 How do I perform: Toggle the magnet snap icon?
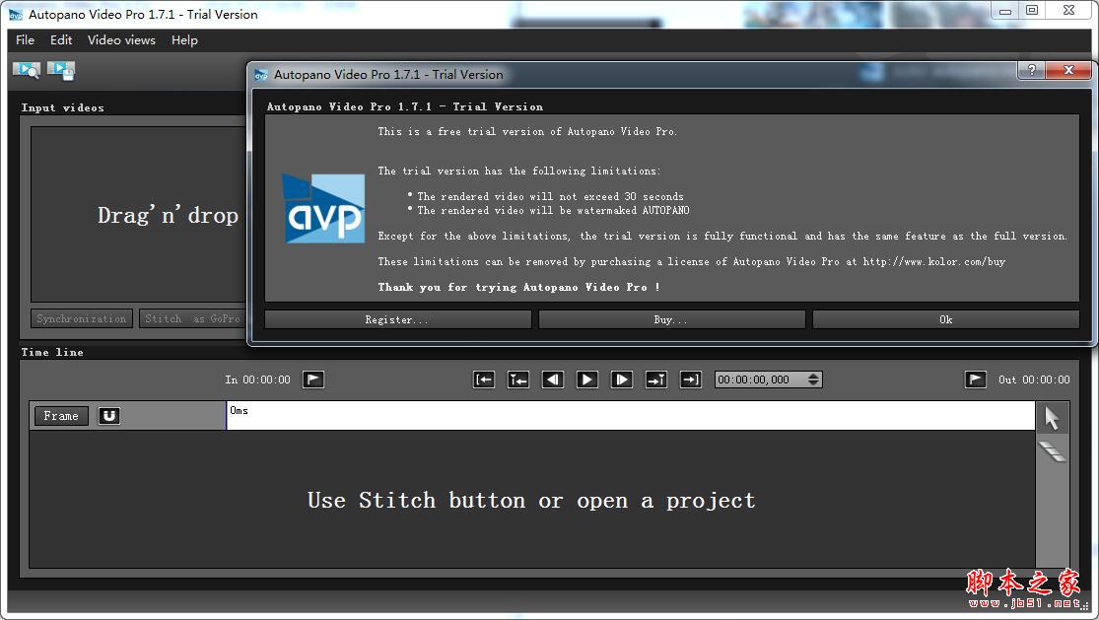(x=108, y=416)
